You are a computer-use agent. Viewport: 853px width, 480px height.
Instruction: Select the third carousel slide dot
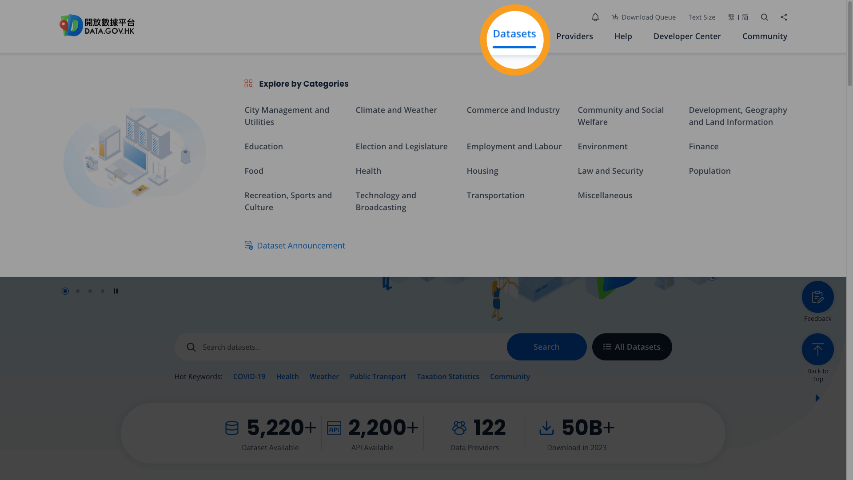tap(90, 291)
